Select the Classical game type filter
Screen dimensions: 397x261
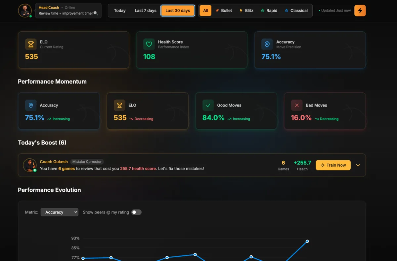pyautogui.click(x=296, y=10)
